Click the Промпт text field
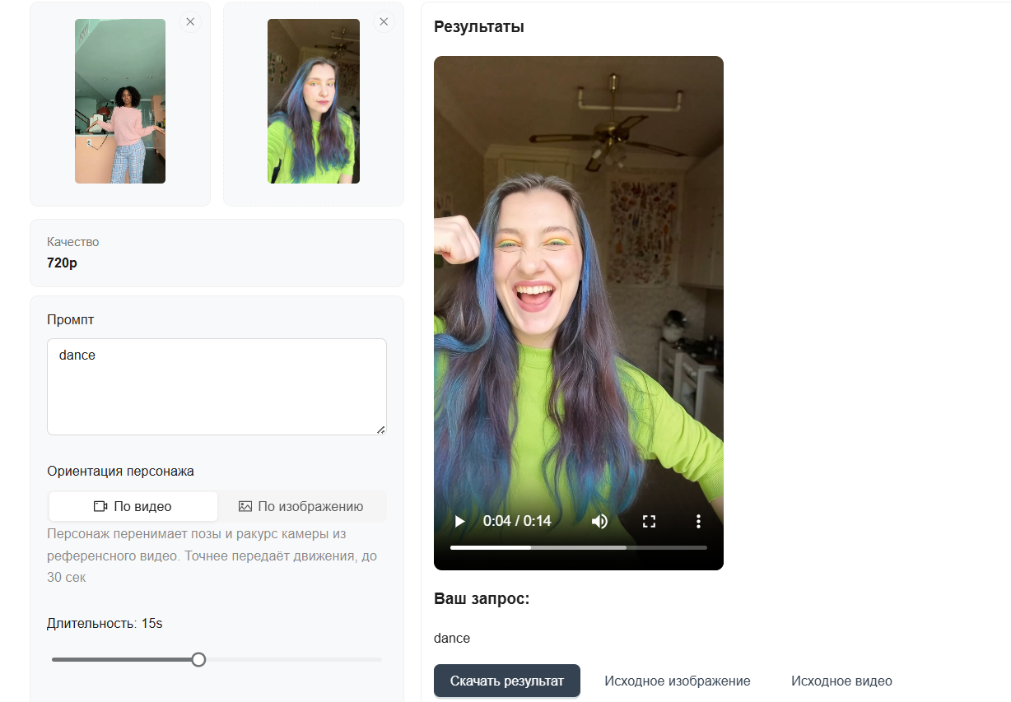 tap(217, 386)
